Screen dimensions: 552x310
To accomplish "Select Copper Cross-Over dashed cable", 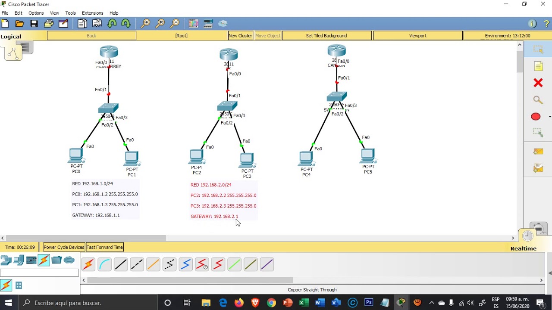I will [137, 264].
